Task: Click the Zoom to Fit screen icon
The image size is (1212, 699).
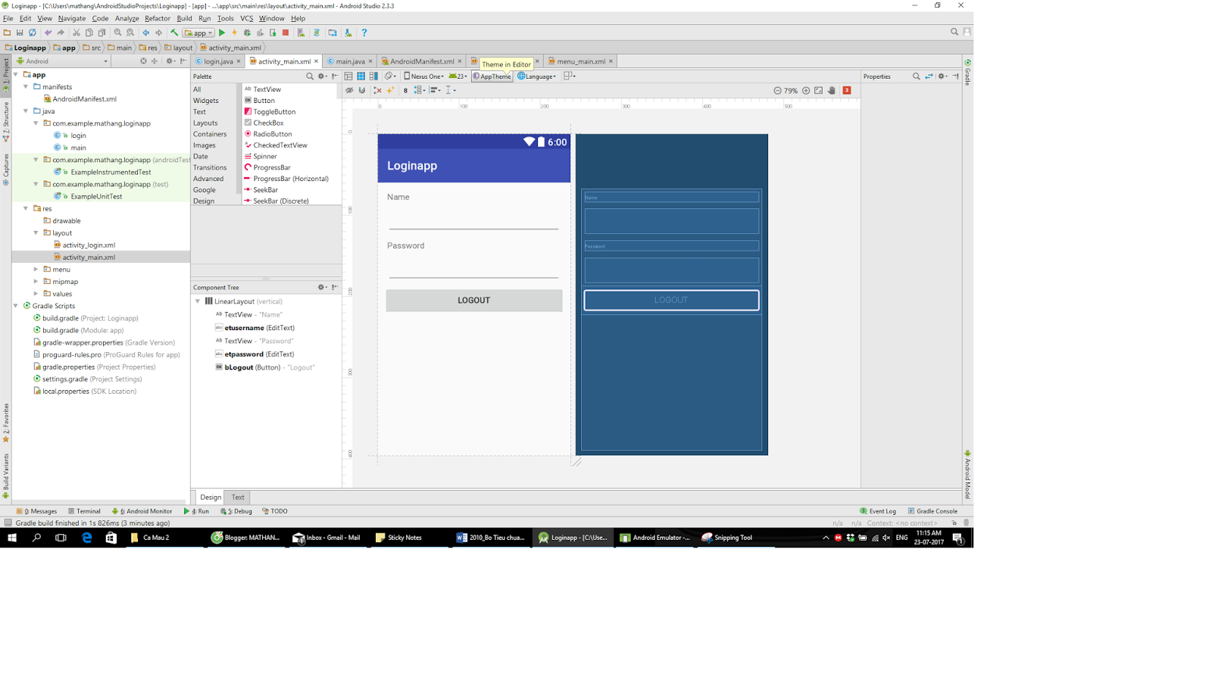Action: pos(818,90)
